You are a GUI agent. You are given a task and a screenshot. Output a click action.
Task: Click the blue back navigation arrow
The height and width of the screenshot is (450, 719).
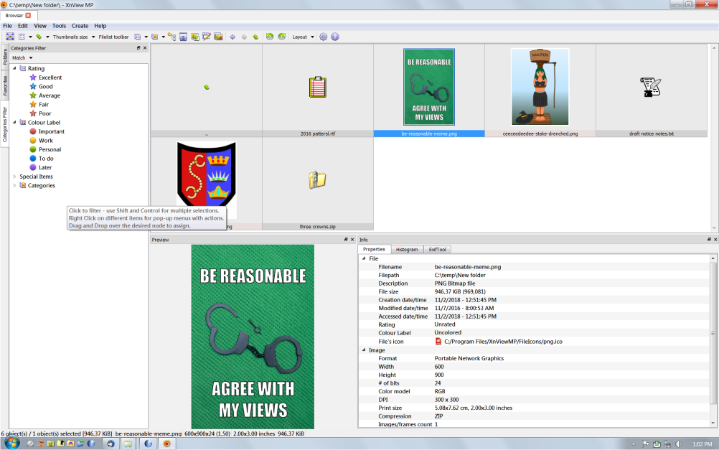pos(232,37)
